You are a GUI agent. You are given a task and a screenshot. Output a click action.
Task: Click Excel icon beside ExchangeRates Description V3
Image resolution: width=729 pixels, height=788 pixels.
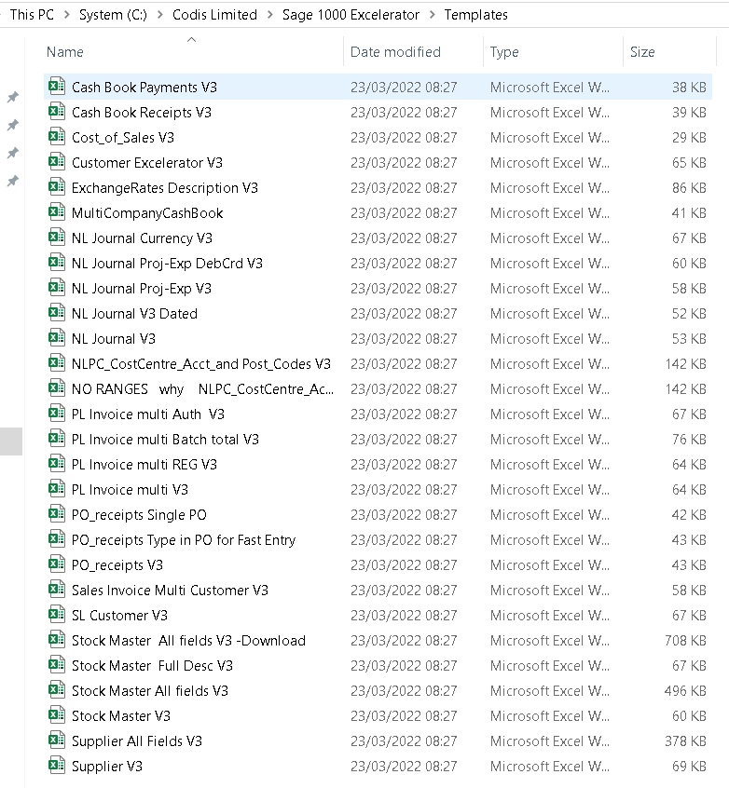coord(56,187)
